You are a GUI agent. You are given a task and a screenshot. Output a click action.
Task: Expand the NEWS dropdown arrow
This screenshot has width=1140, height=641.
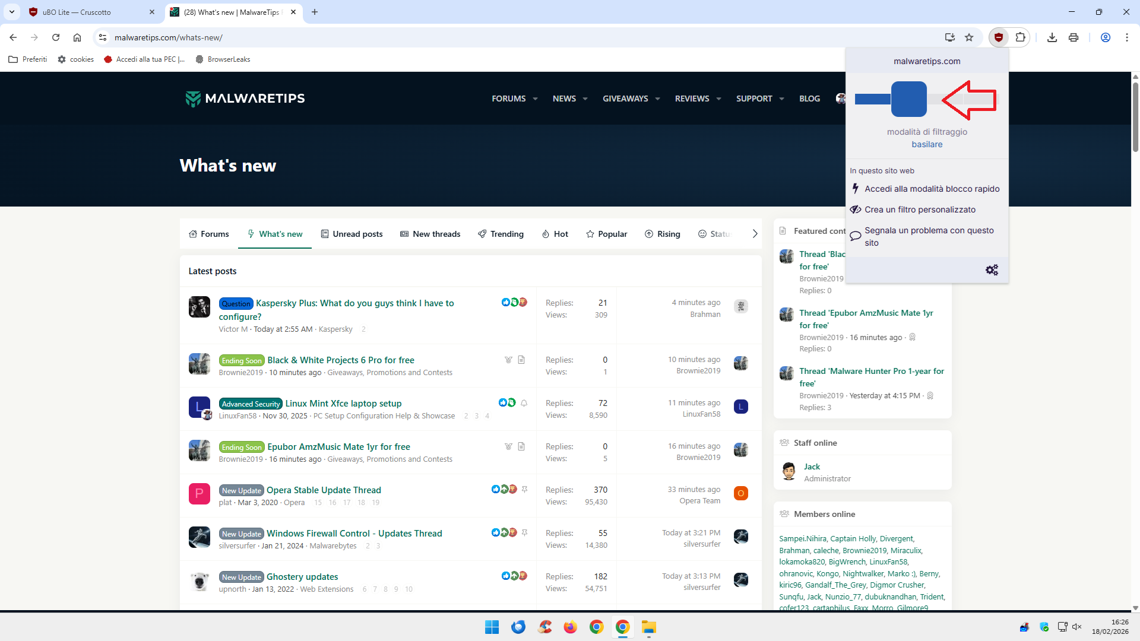pyautogui.click(x=585, y=99)
